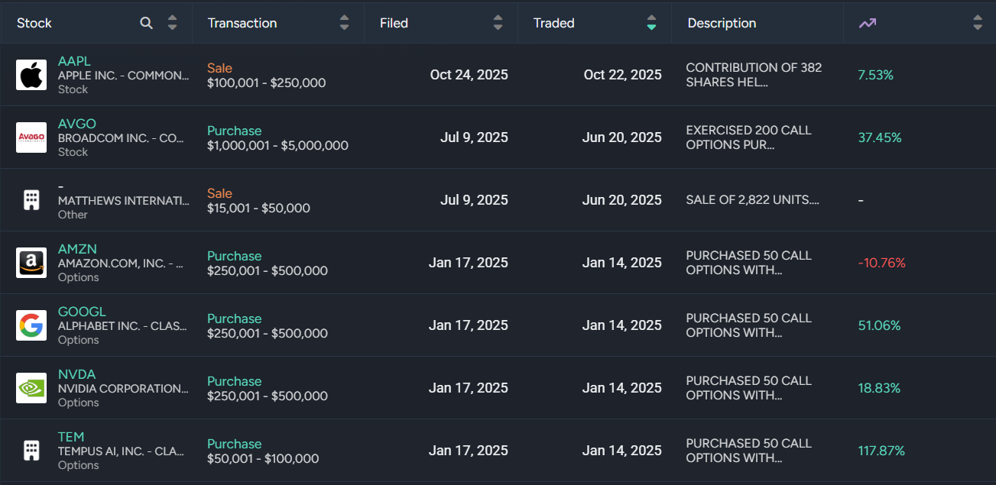Click the search icon in Stock header
The width and height of the screenshot is (996, 485).
(x=147, y=23)
